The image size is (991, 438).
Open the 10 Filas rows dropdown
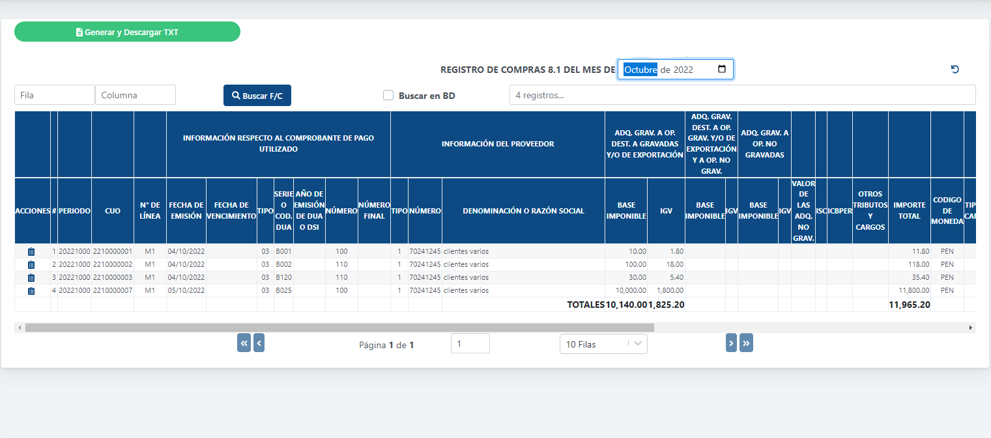point(603,344)
